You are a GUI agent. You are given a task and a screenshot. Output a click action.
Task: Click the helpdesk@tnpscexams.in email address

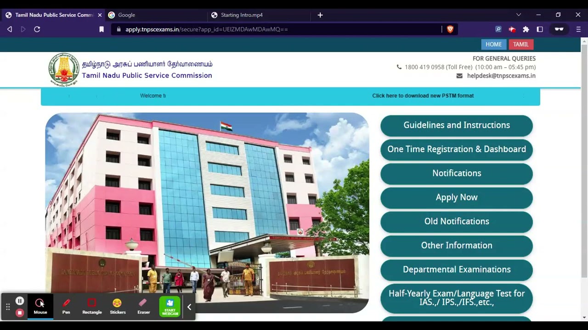[501, 76]
